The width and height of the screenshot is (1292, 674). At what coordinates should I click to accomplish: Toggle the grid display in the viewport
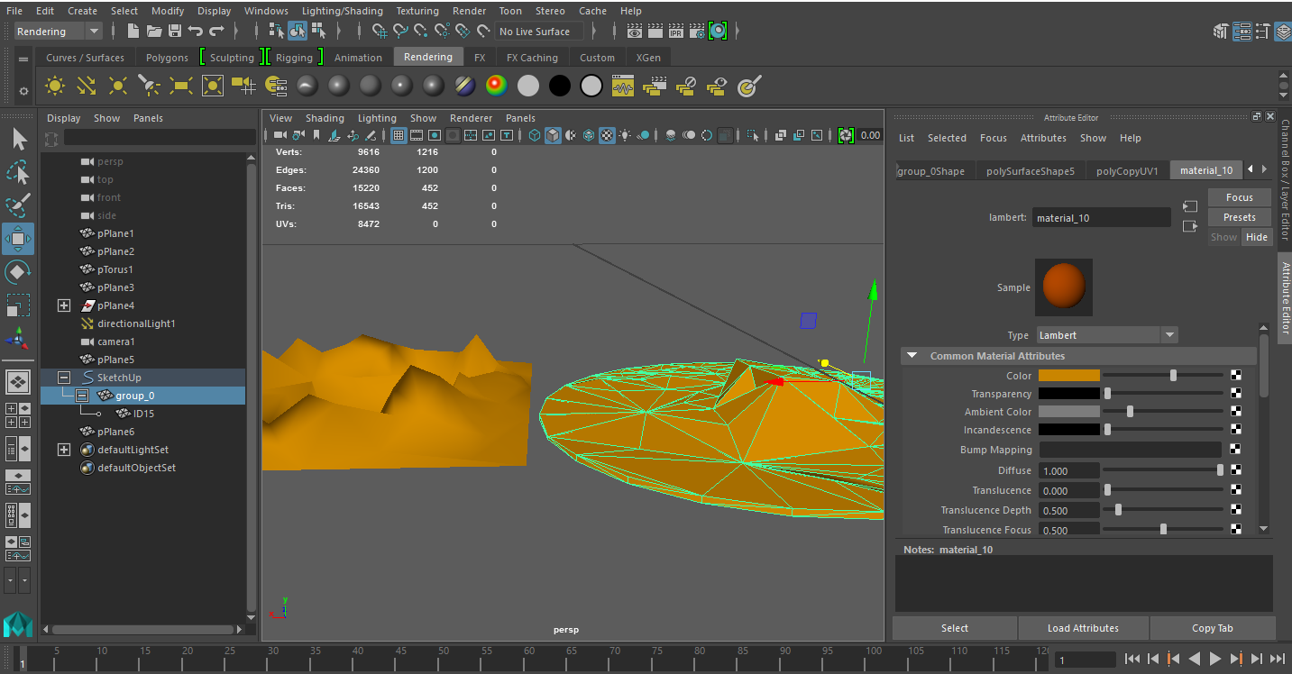click(398, 135)
